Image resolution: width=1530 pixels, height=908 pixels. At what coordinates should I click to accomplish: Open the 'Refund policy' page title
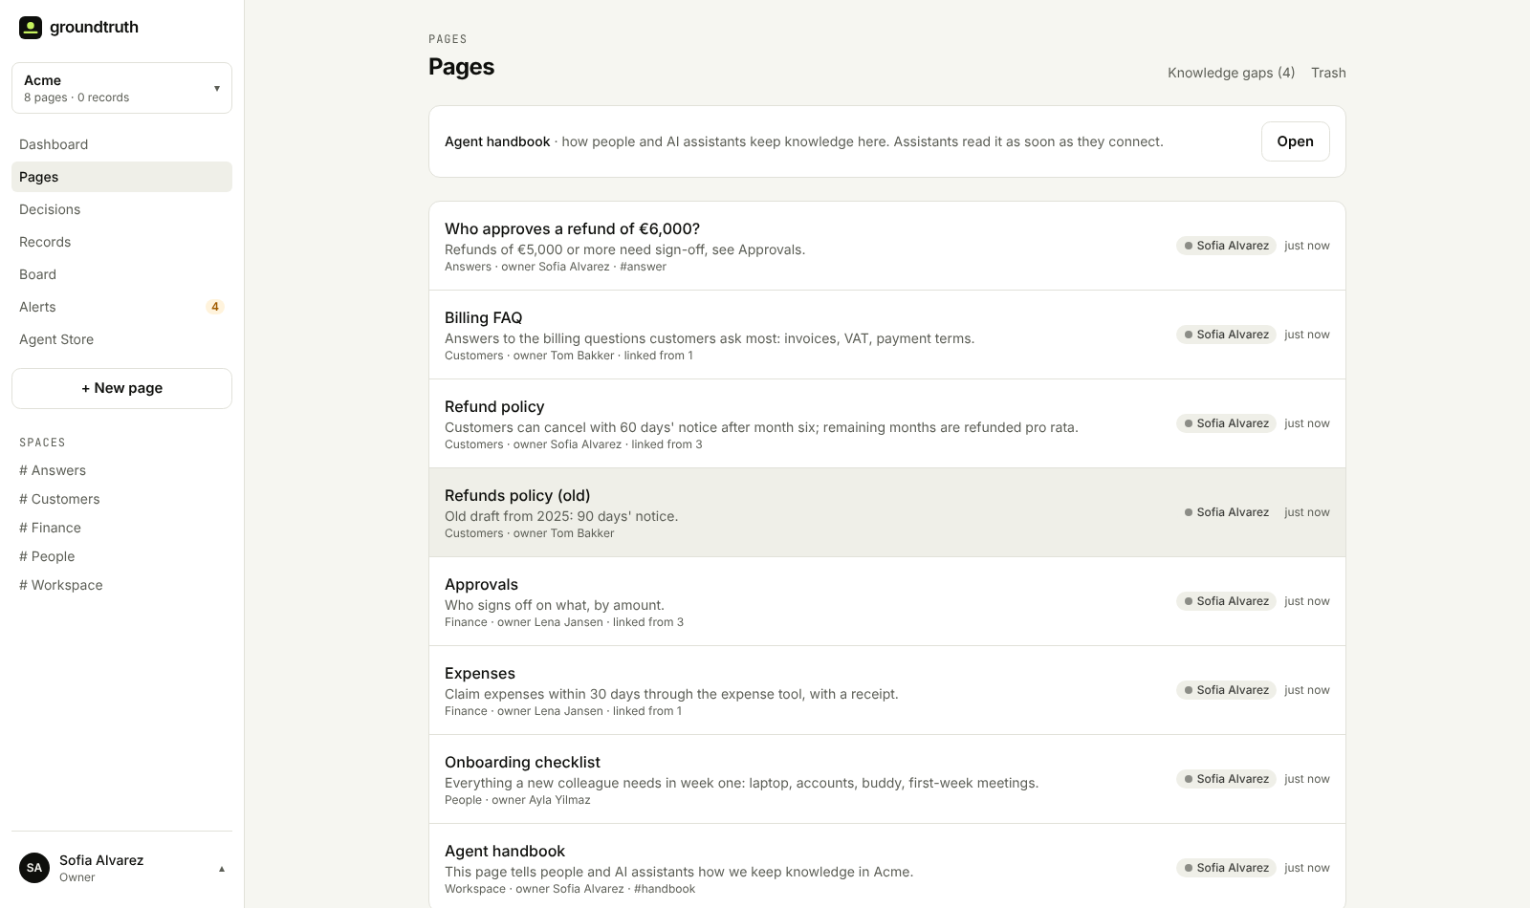pos(494,406)
